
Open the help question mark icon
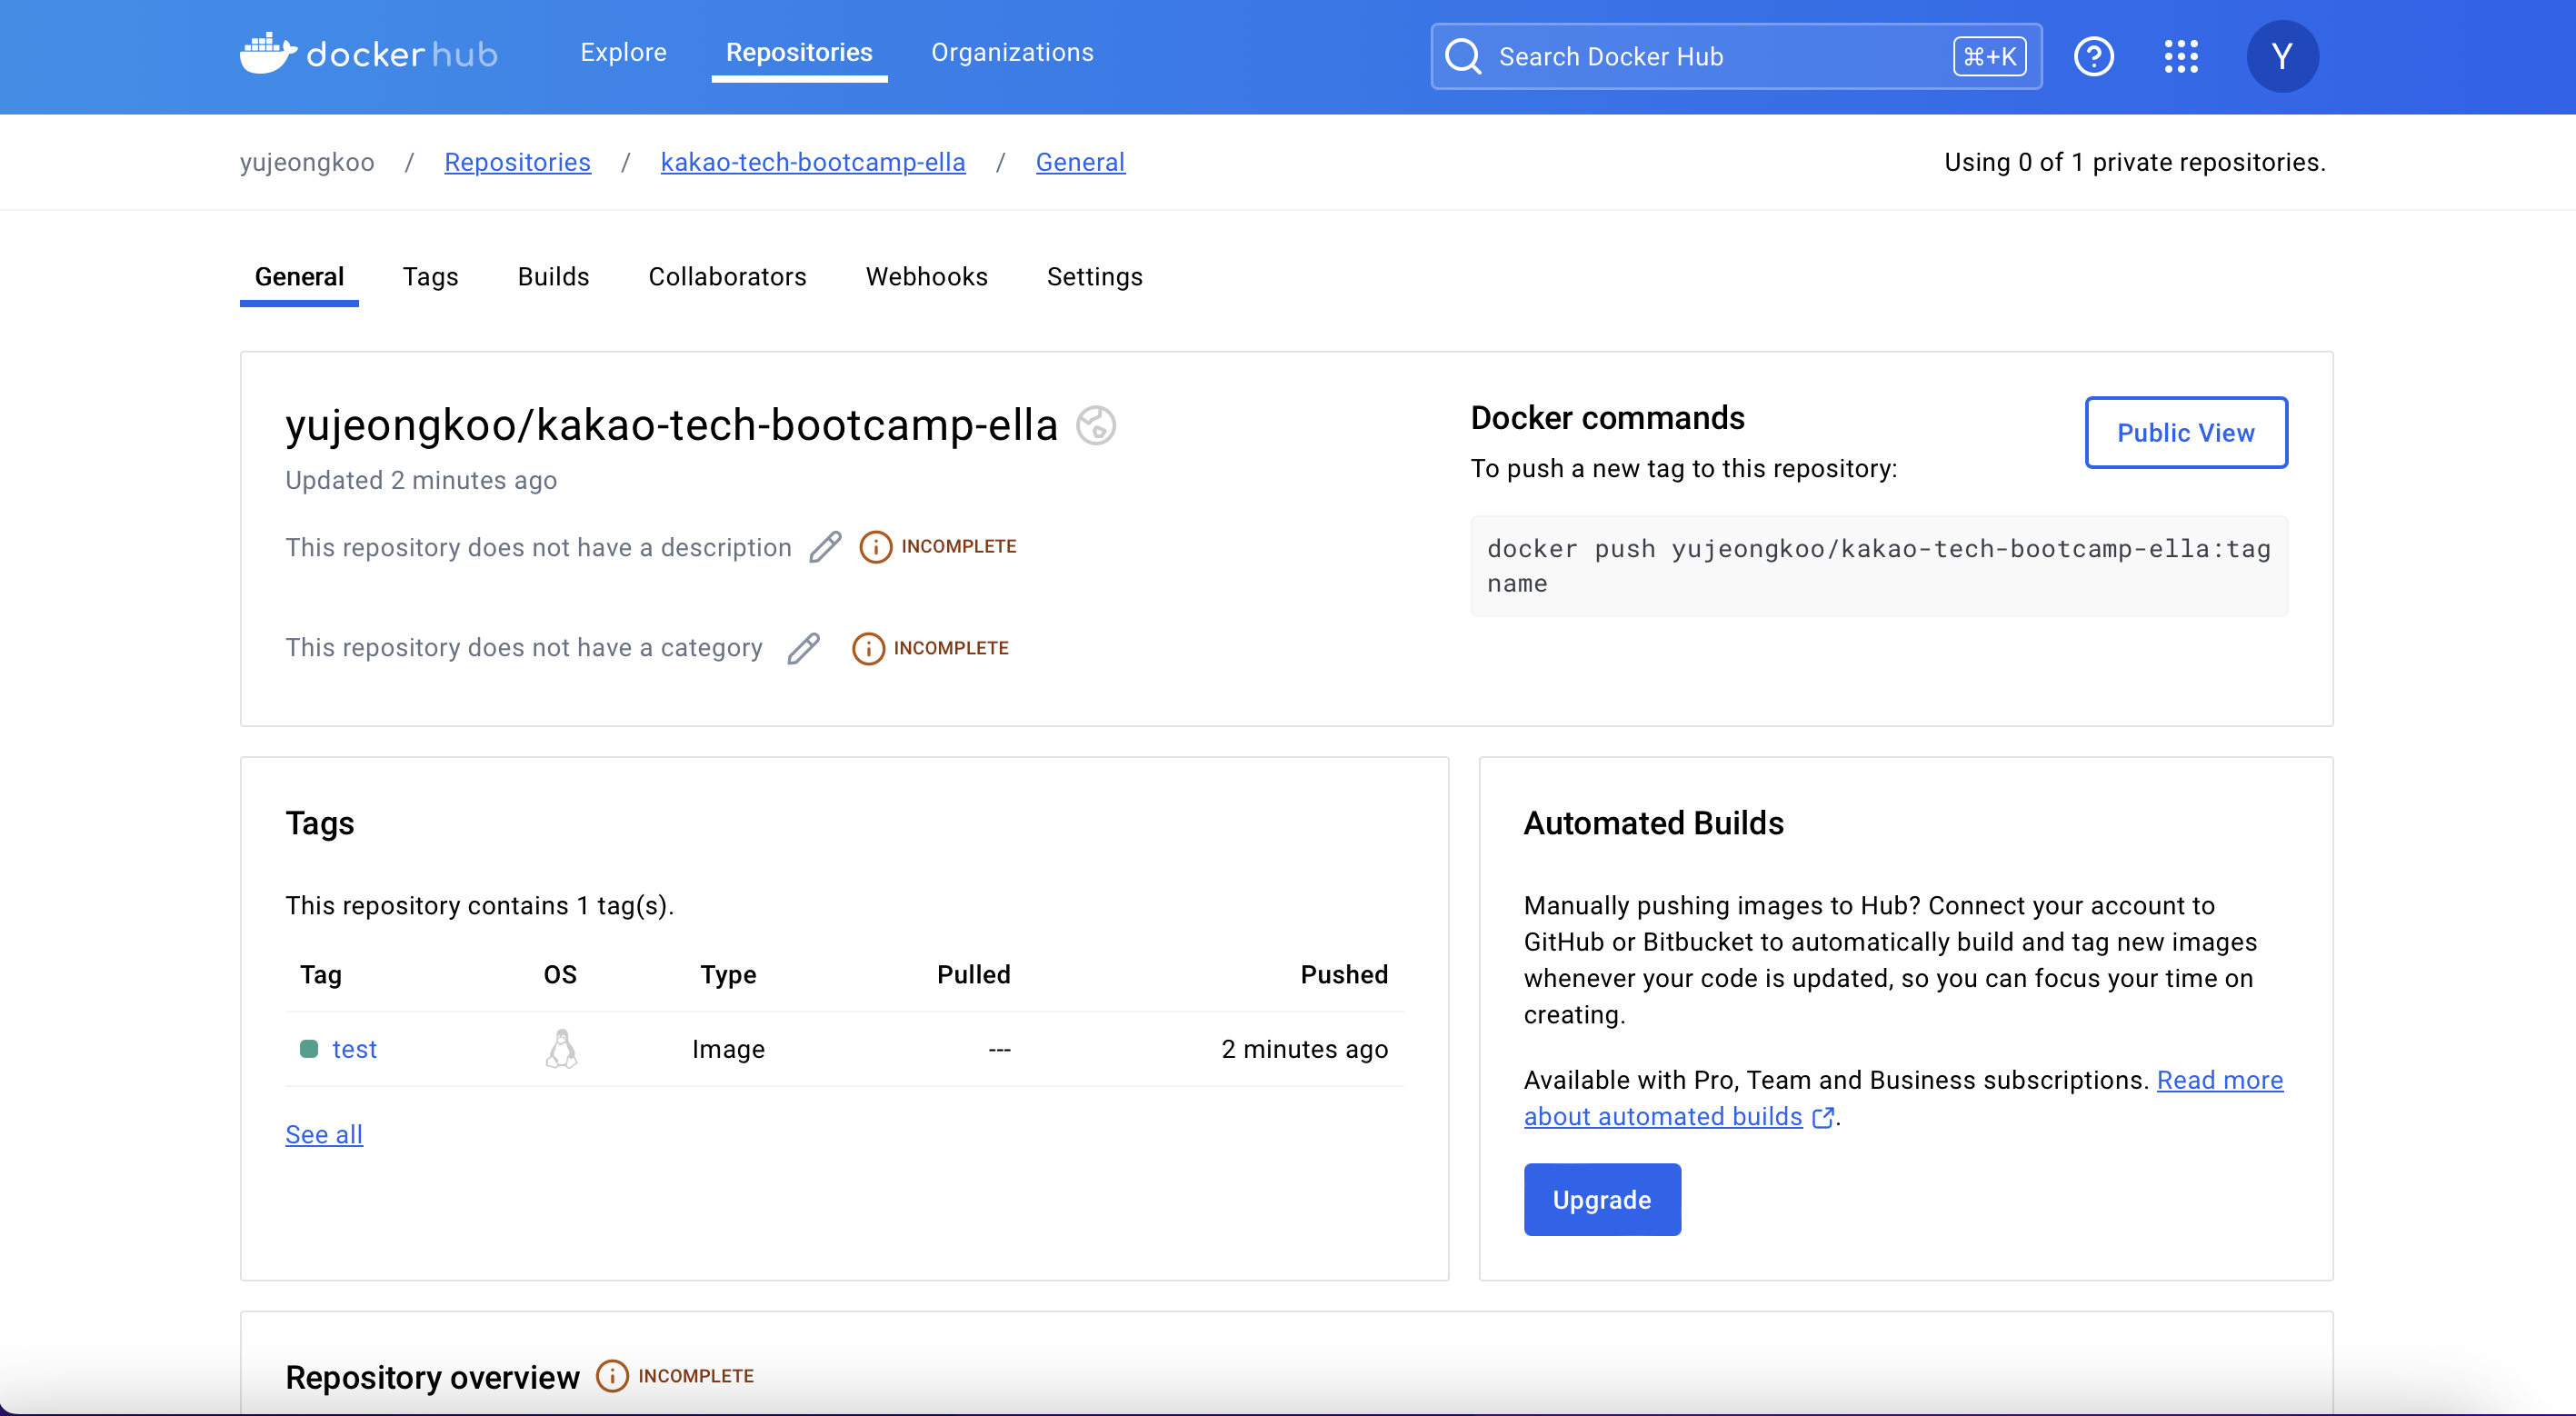coord(2093,56)
